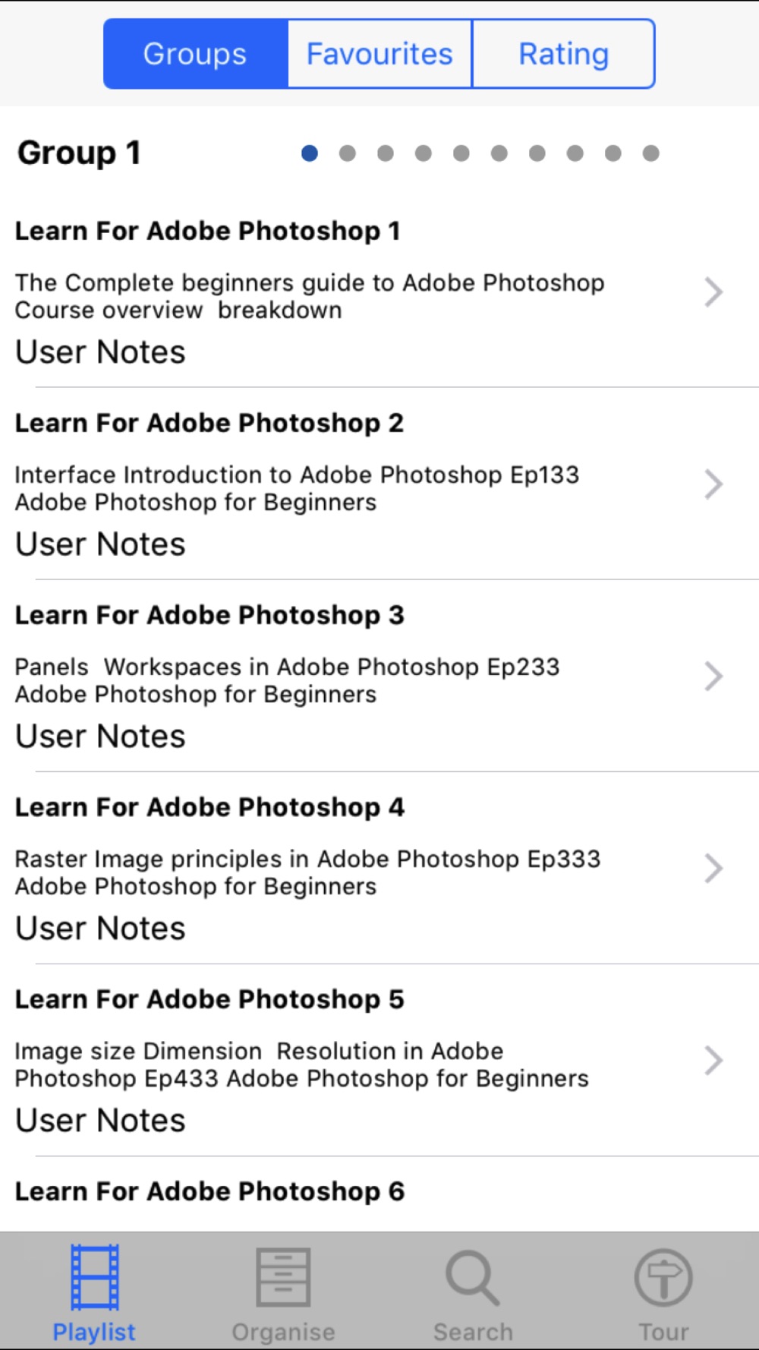Open chevron for Learn For Adobe Photoshop 1
This screenshot has width=759, height=1350.
point(713,292)
